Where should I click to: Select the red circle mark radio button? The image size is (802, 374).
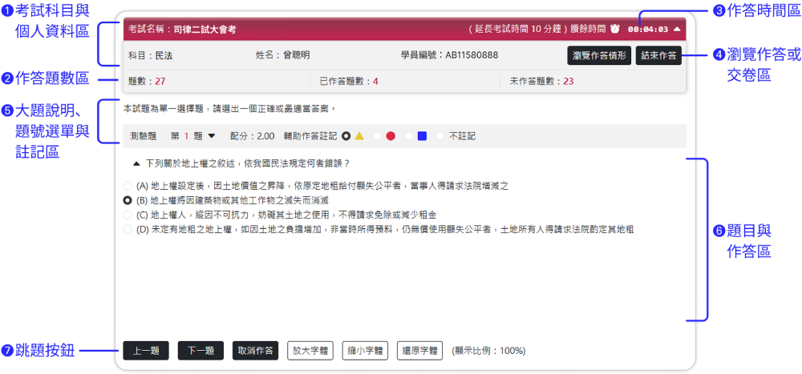pyautogui.click(x=378, y=136)
